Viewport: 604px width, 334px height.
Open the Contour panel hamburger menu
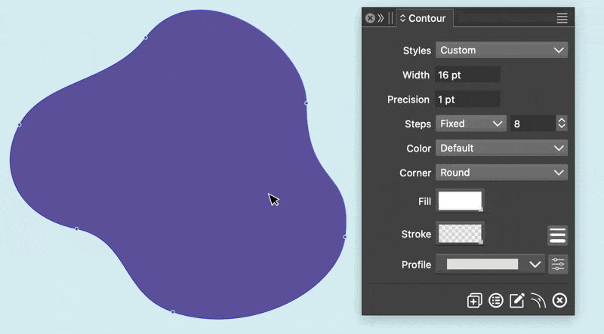coord(562,18)
